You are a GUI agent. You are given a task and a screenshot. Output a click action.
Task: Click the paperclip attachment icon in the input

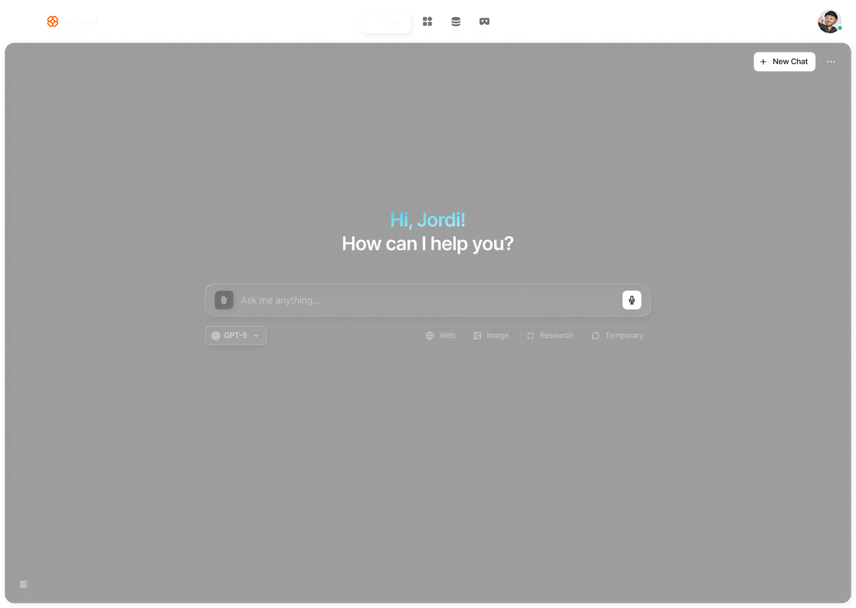tap(224, 300)
